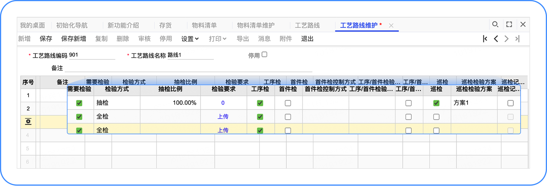Go to previous record arrow
This screenshot has width=547, height=186.
click(496, 39)
